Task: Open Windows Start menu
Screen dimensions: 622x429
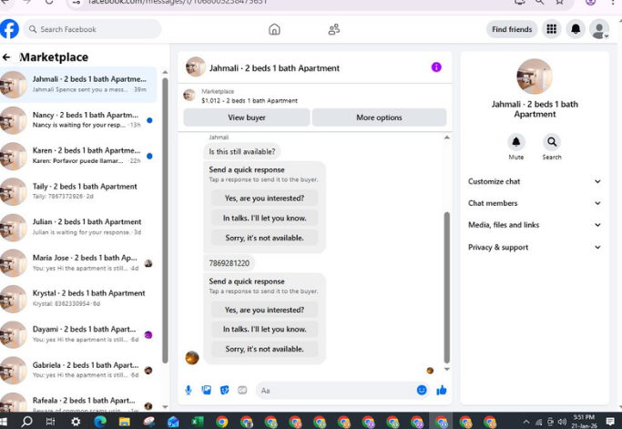Action: (4, 421)
